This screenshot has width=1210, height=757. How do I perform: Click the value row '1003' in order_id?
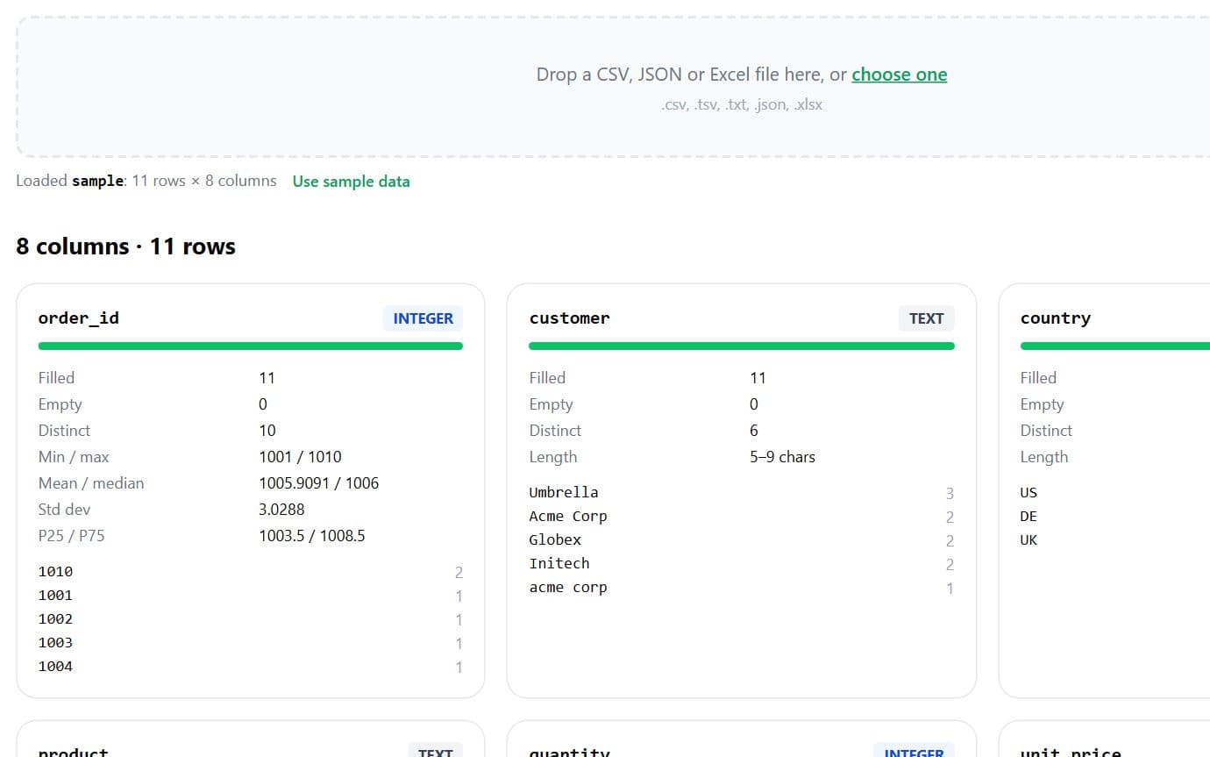point(250,643)
